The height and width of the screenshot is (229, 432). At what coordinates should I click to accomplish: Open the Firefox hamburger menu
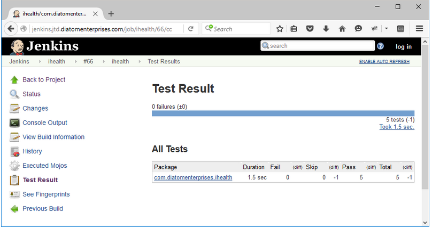(x=419, y=29)
